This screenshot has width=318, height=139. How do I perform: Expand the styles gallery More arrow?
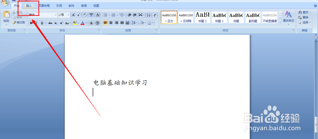280,22
